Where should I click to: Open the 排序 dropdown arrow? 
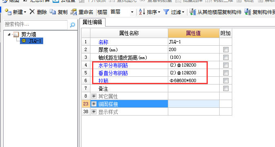(x=159, y=12)
